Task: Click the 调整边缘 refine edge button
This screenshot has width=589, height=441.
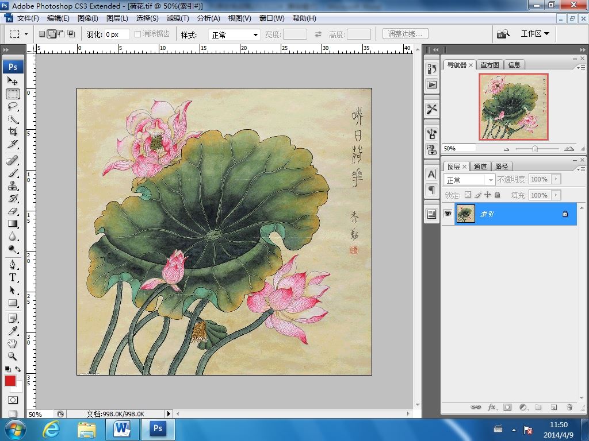Action: [405, 34]
